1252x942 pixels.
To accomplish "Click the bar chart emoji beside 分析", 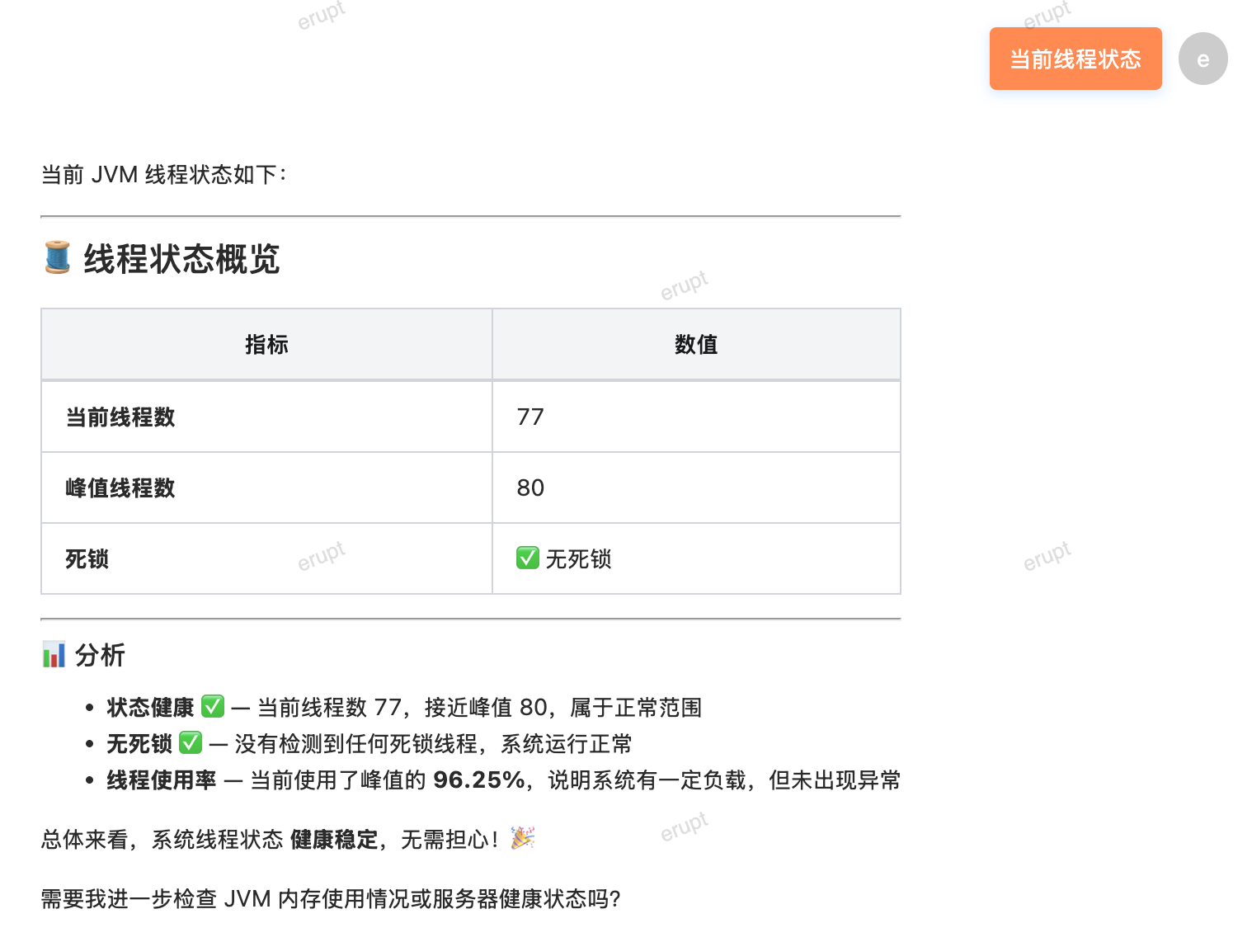I will (x=54, y=655).
